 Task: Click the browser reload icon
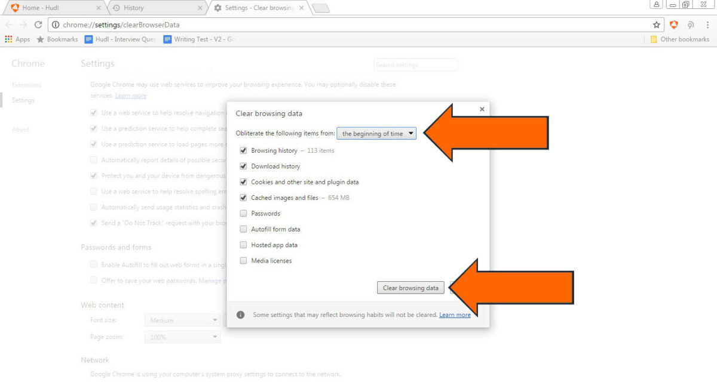(x=38, y=25)
